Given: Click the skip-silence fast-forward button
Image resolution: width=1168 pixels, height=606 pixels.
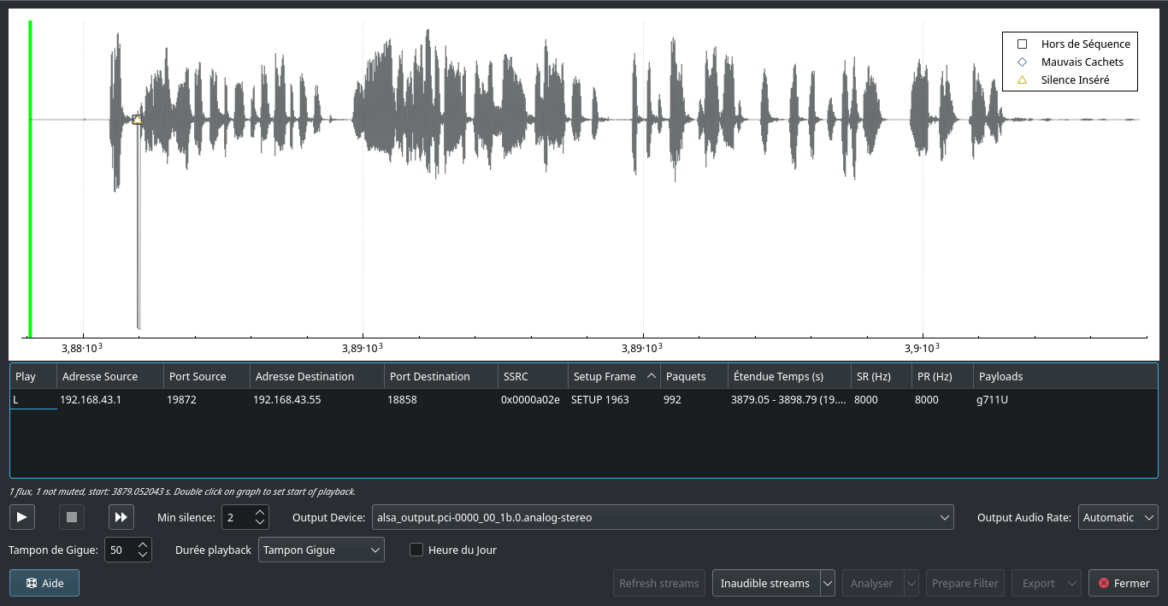Looking at the screenshot, I should coord(121,517).
